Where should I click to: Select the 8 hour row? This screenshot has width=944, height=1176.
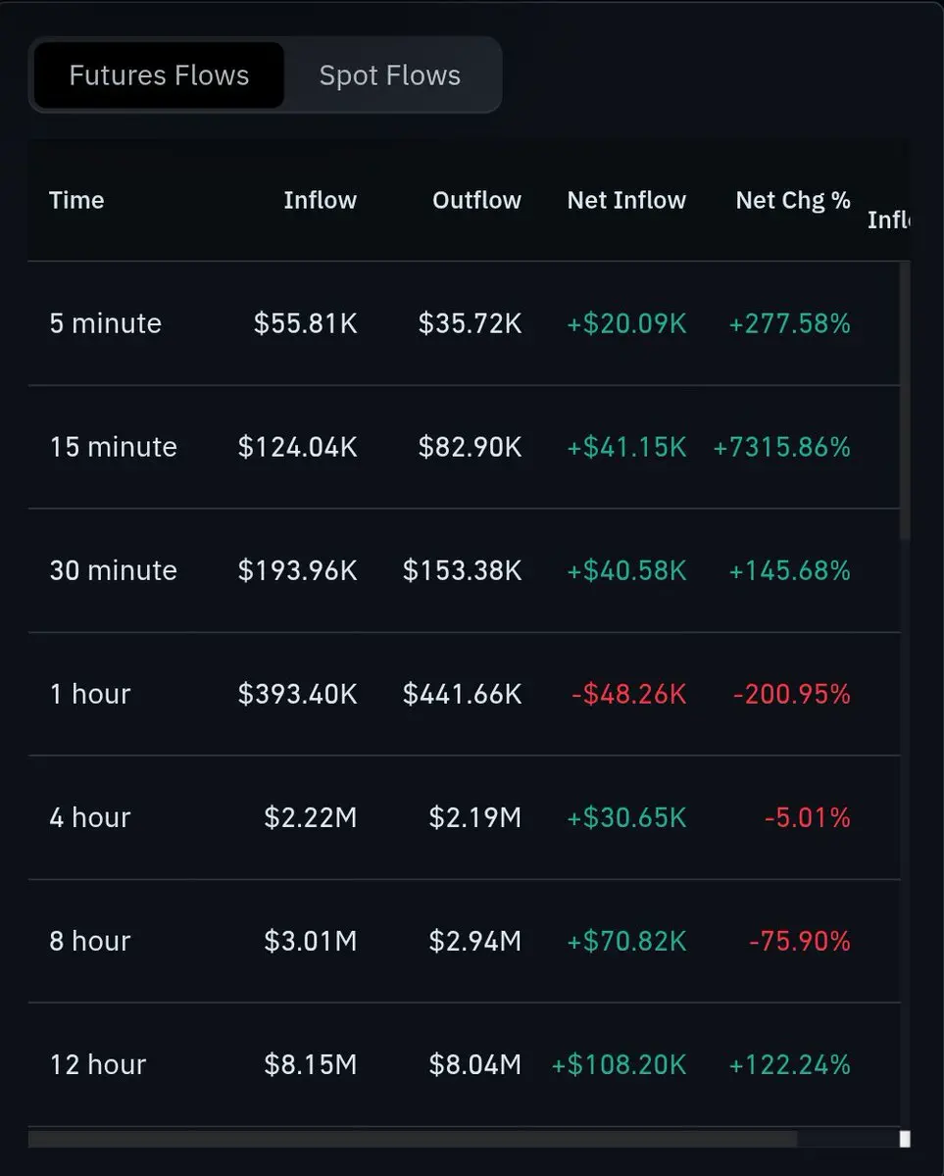pyautogui.click(x=464, y=941)
